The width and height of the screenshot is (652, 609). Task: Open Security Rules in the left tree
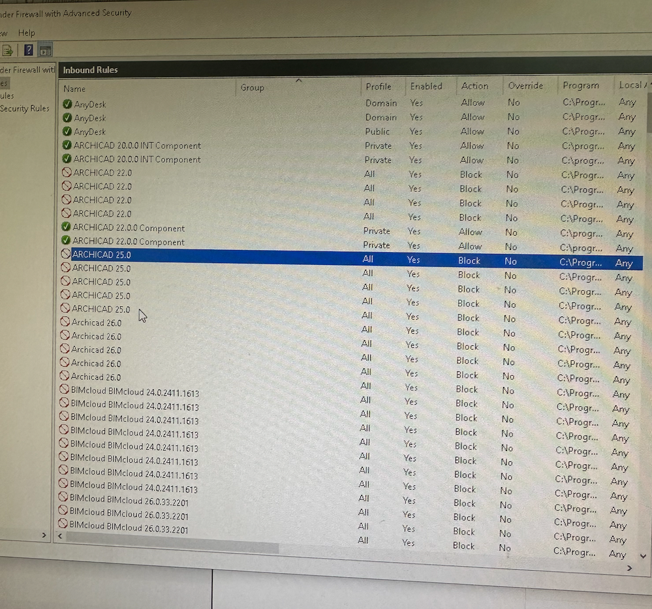pos(25,108)
